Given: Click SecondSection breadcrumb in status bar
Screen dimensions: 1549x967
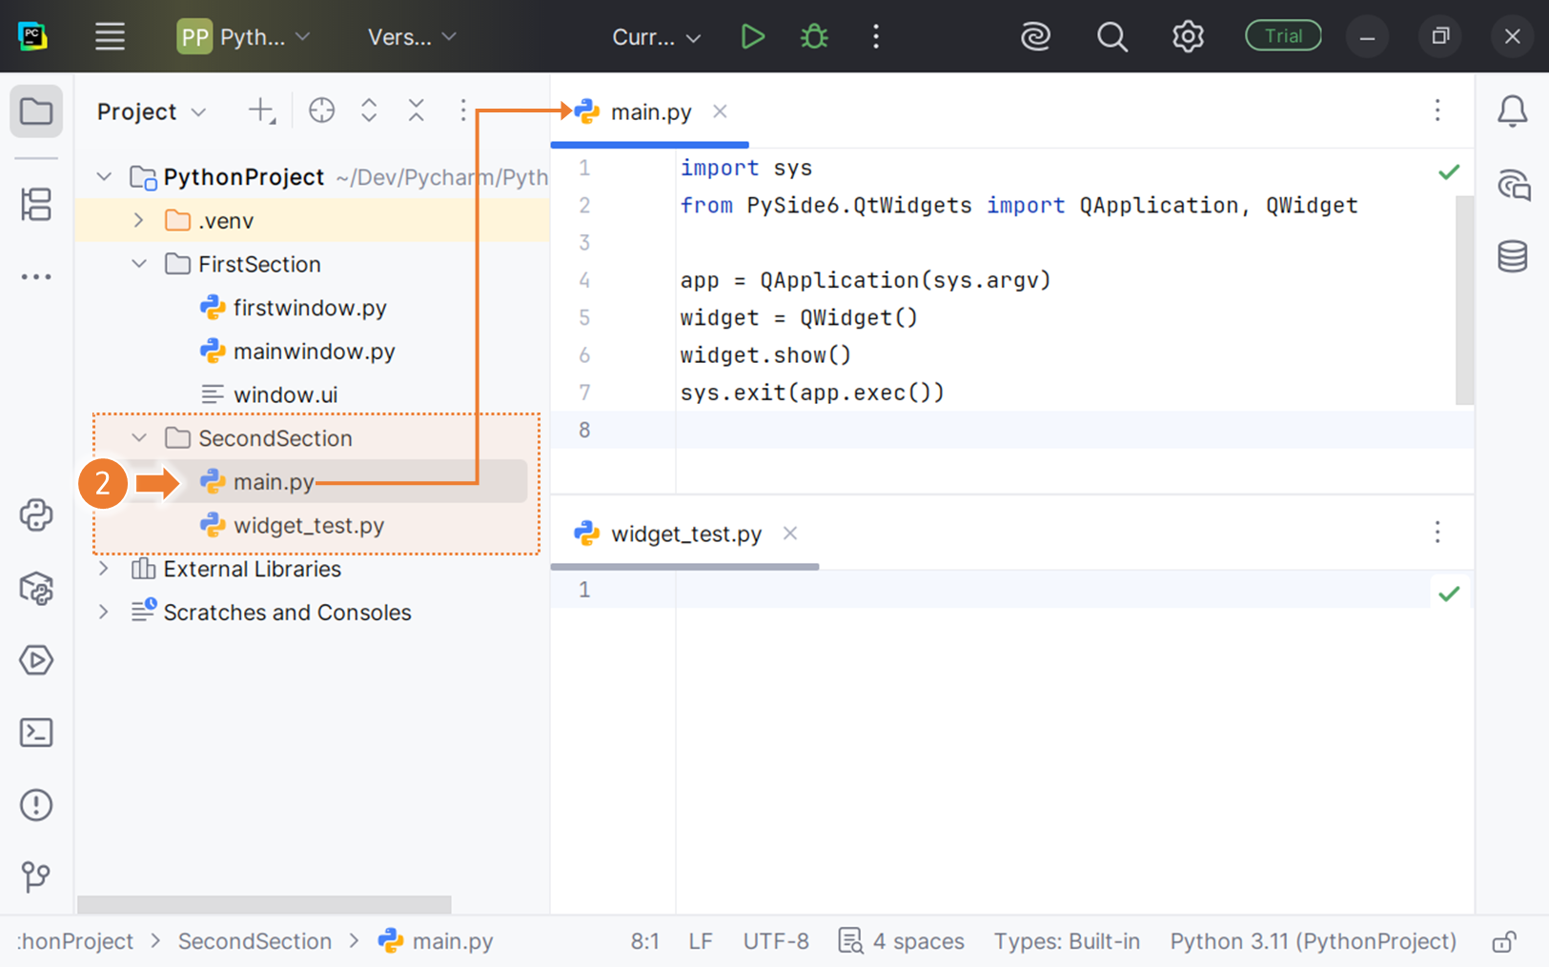Looking at the screenshot, I should (x=255, y=941).
